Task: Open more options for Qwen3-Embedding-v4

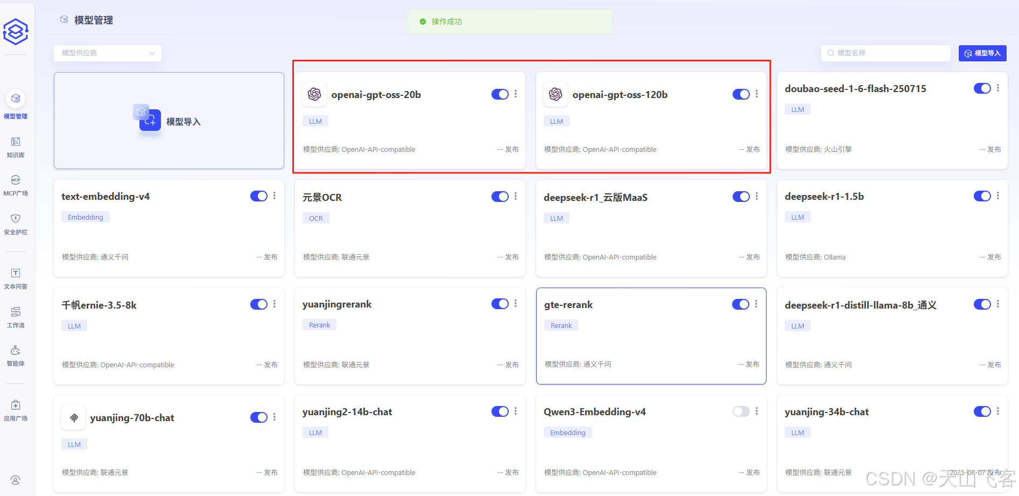Action: [x=757, y=411]
